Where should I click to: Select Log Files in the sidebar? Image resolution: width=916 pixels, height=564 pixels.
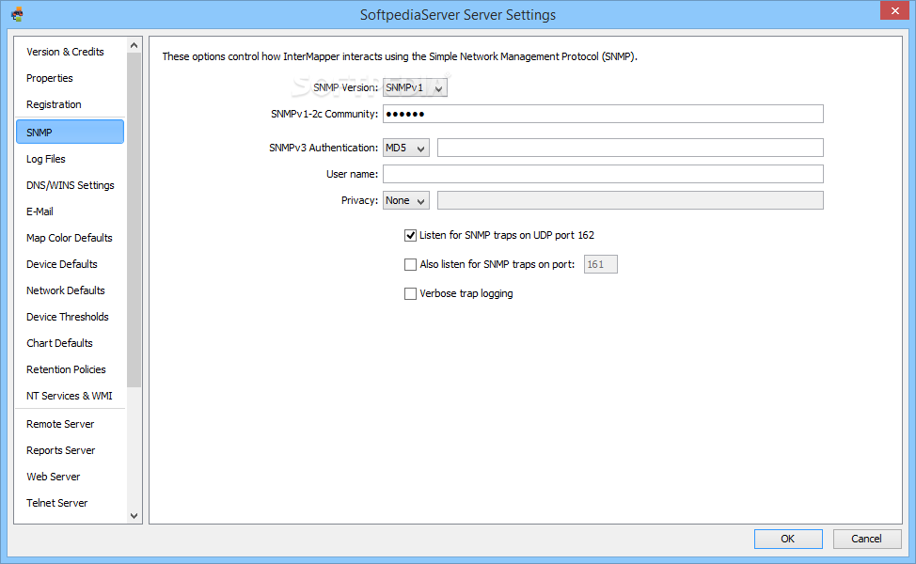(x=46, y=159)
